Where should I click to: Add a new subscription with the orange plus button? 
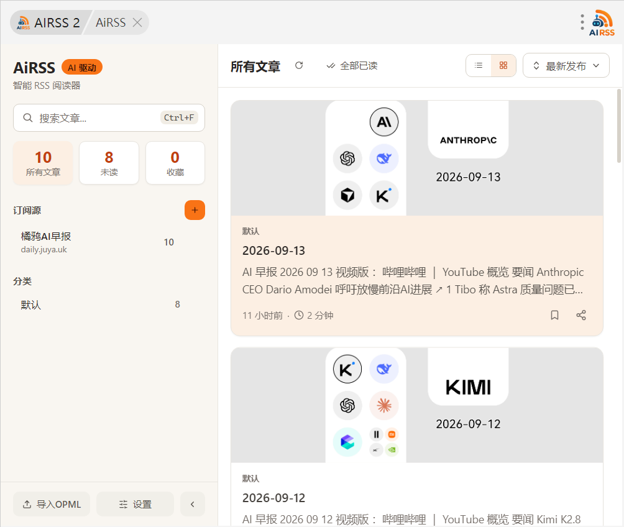point(195,210)
